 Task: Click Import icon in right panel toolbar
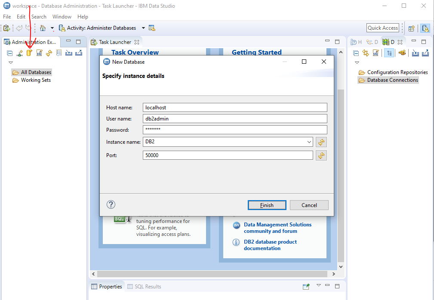[415, 53]
